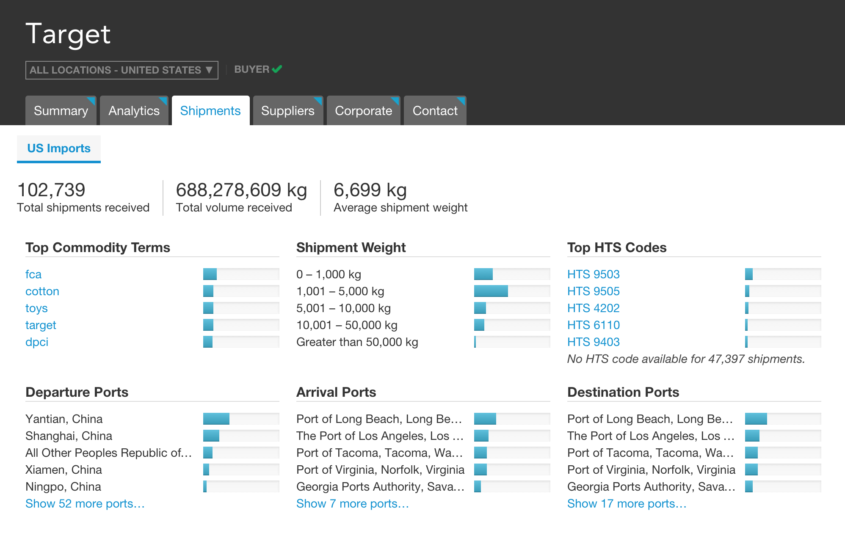Go to the Corporate tab
Image resolution: width=845 pixels, height=538 pixels.
coord(363,111)
